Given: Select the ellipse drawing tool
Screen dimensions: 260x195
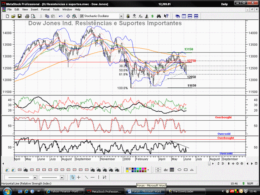Looking at the screenshot, I should click(x=179, y=170).
